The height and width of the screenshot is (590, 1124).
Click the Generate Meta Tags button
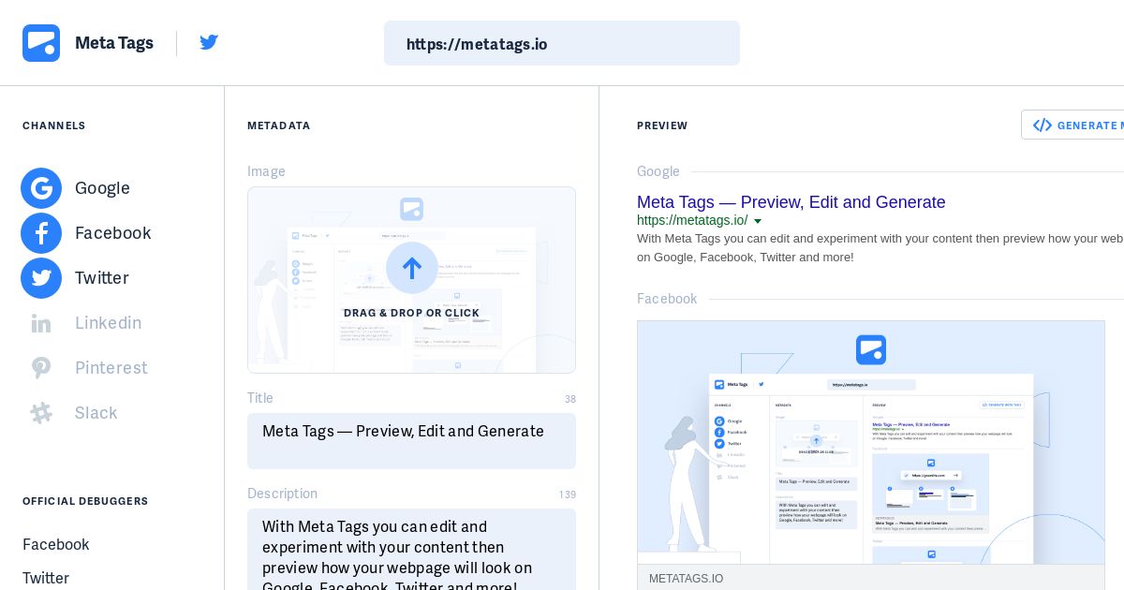(1072, 125)
